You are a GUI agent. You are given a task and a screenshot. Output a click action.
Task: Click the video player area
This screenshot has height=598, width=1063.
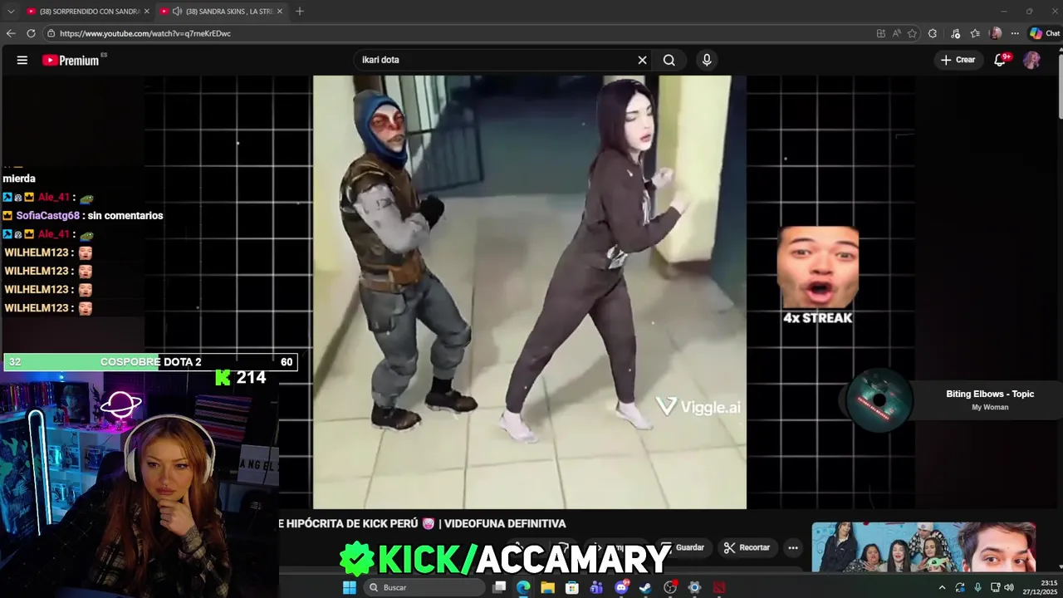pyautogui.click(x=530, y=292)
